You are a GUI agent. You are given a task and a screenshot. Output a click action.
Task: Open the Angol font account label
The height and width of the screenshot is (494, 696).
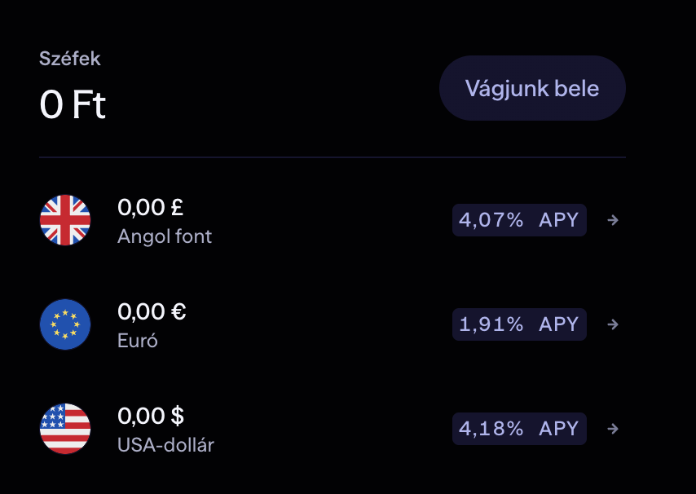(x=165, y=237)
